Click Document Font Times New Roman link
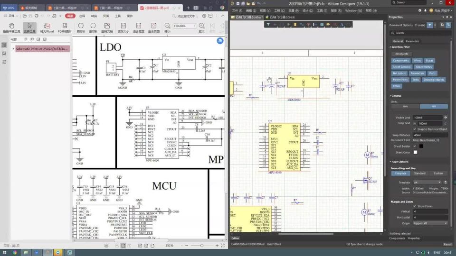This screenshot has height=256, width=456. coord(426,140)
